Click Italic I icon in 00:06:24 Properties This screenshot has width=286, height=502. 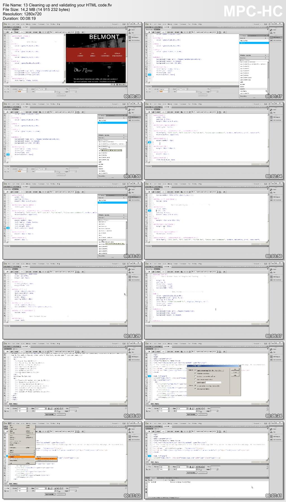tap(193, 408)
